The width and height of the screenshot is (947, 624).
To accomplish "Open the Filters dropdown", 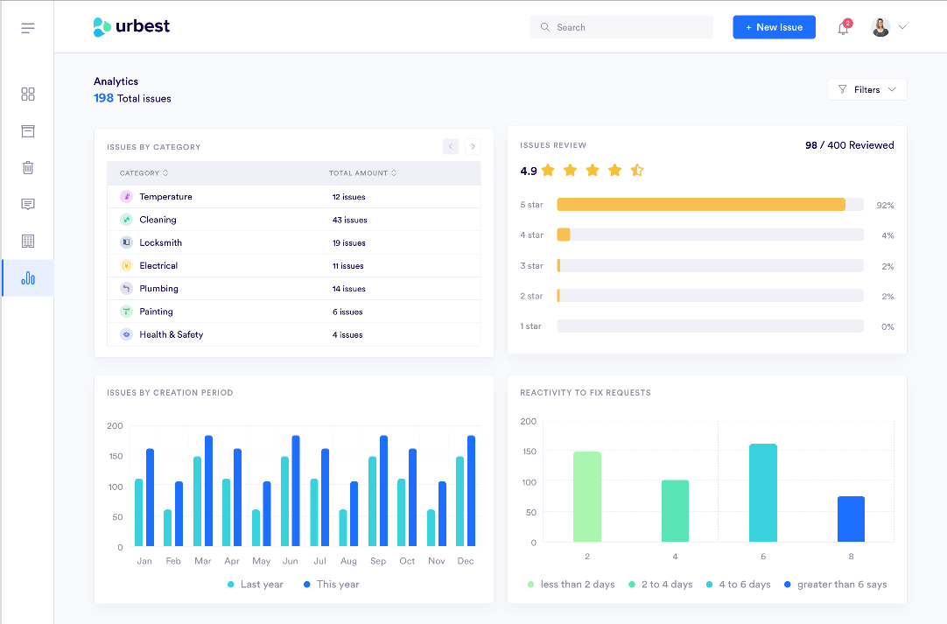I will 866,89.
